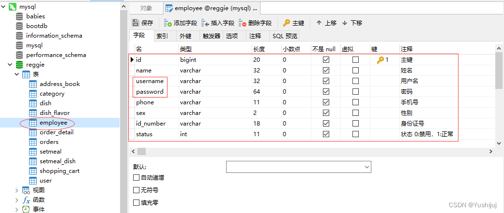504x213 pixels.
Task: Open the address_book table
Action: 60,84
